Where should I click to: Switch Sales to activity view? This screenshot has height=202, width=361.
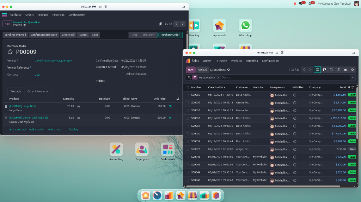(x=353, y=70)
